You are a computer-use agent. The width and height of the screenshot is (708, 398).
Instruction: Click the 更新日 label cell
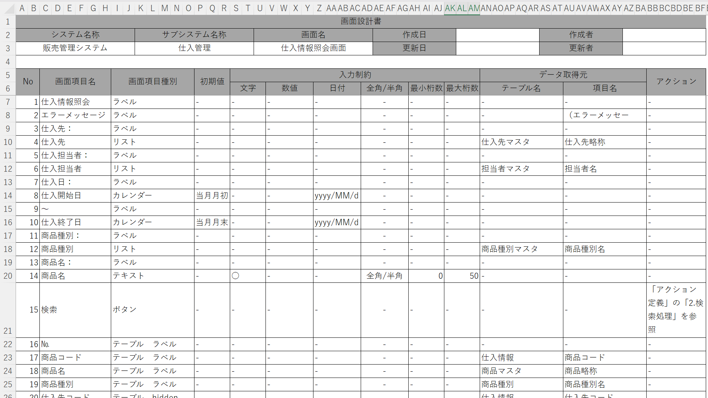(x=414, y=48)
